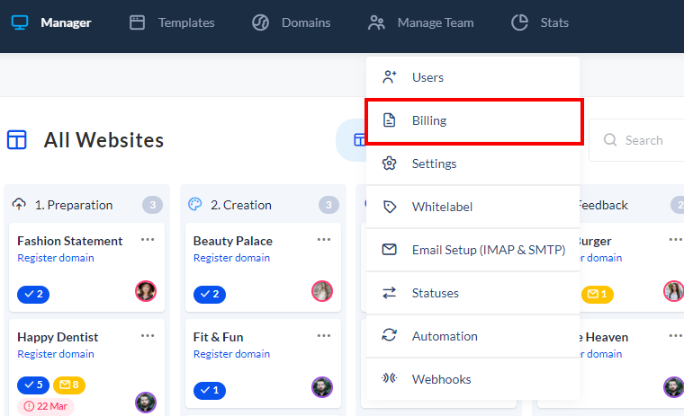Expand the Happy Dentist card options

pyautogui.click(x=148, y=336)
